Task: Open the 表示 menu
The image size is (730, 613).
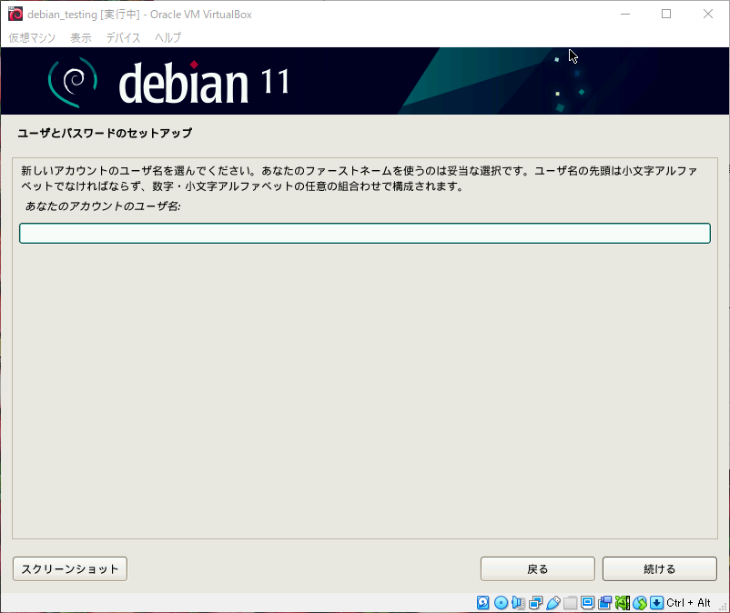Action: pos(81,37)
